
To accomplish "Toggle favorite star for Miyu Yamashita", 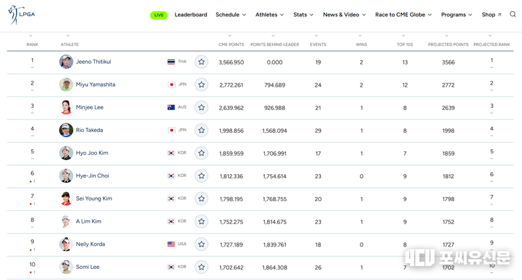I will [201, 85].
